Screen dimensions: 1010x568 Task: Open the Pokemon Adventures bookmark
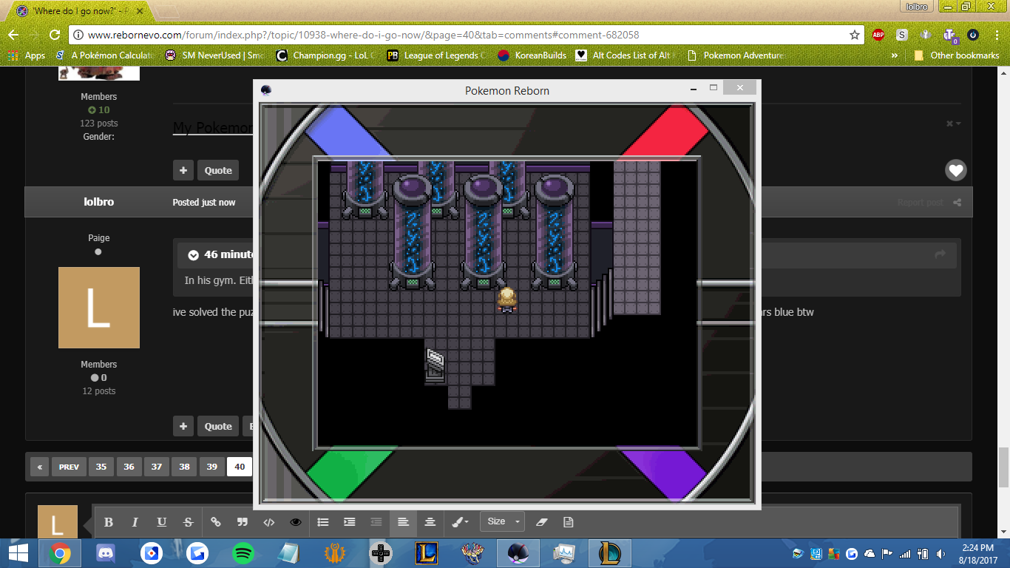coord(736,55)
